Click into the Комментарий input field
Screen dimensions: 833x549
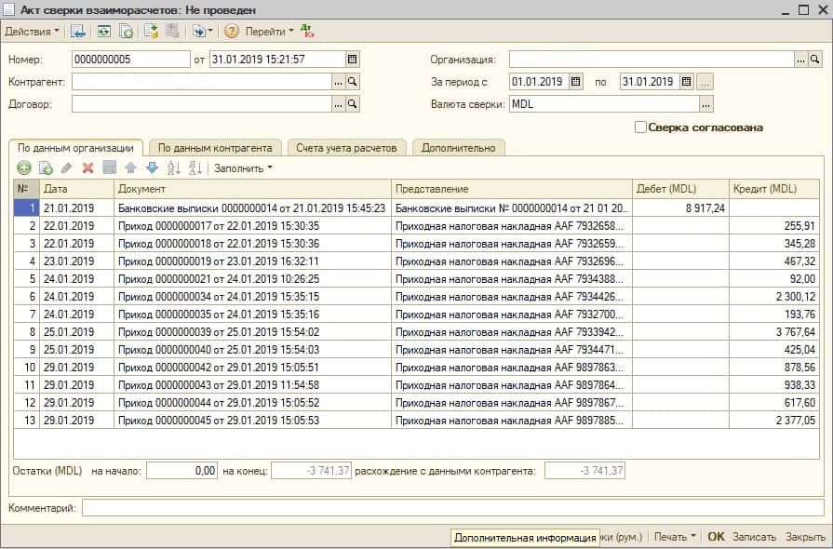coord(452,508)
